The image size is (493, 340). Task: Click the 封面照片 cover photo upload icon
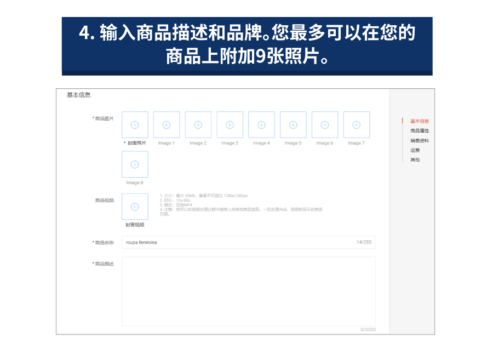[x=134, y=124]
